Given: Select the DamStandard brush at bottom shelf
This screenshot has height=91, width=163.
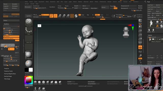Looking at the screenshot, I should coord(44,83).
